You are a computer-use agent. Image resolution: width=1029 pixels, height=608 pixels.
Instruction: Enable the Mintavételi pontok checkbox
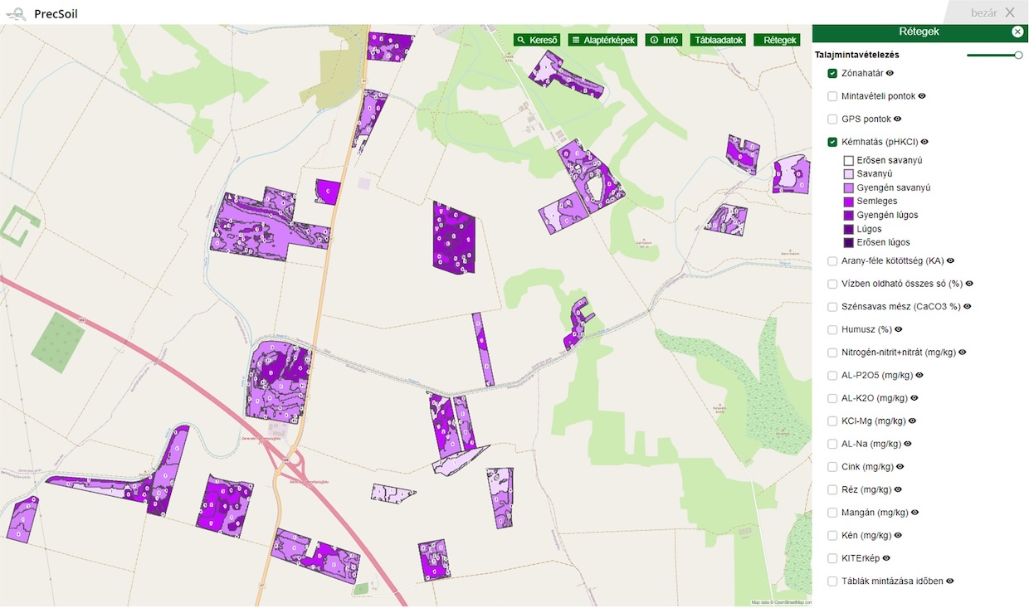[x=832, y=96]
